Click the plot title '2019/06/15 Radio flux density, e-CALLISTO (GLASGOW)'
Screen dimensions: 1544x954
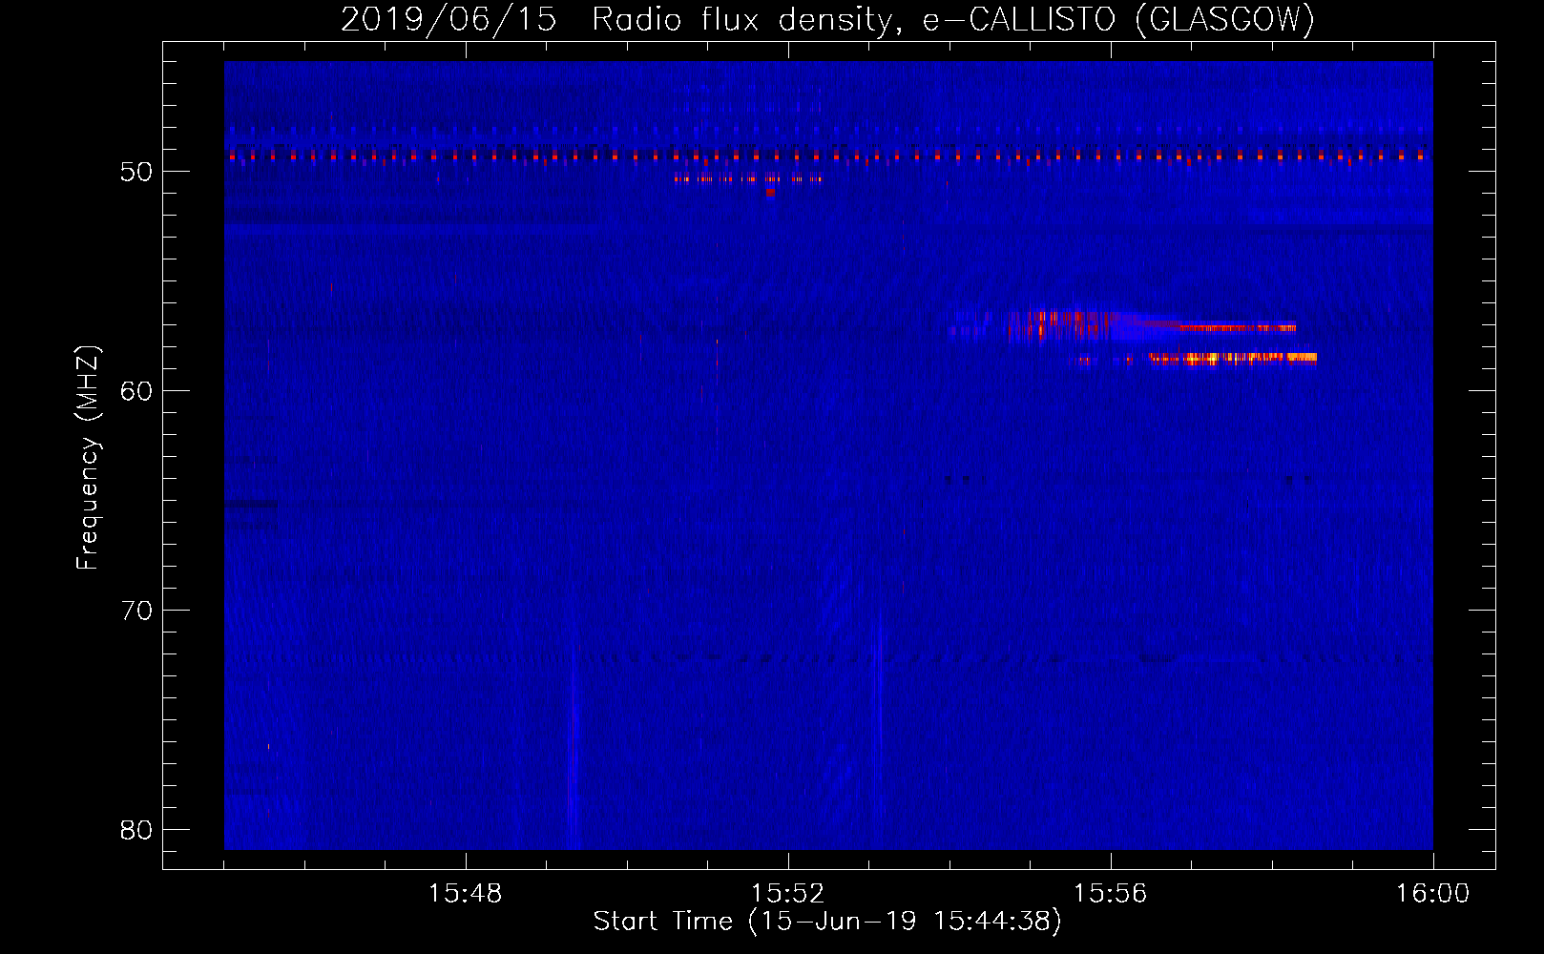pos(827,19)
